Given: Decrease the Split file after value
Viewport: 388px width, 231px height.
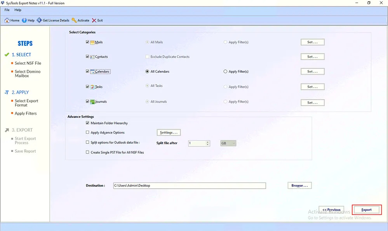Looking at the screenshot, I should 208,145.
